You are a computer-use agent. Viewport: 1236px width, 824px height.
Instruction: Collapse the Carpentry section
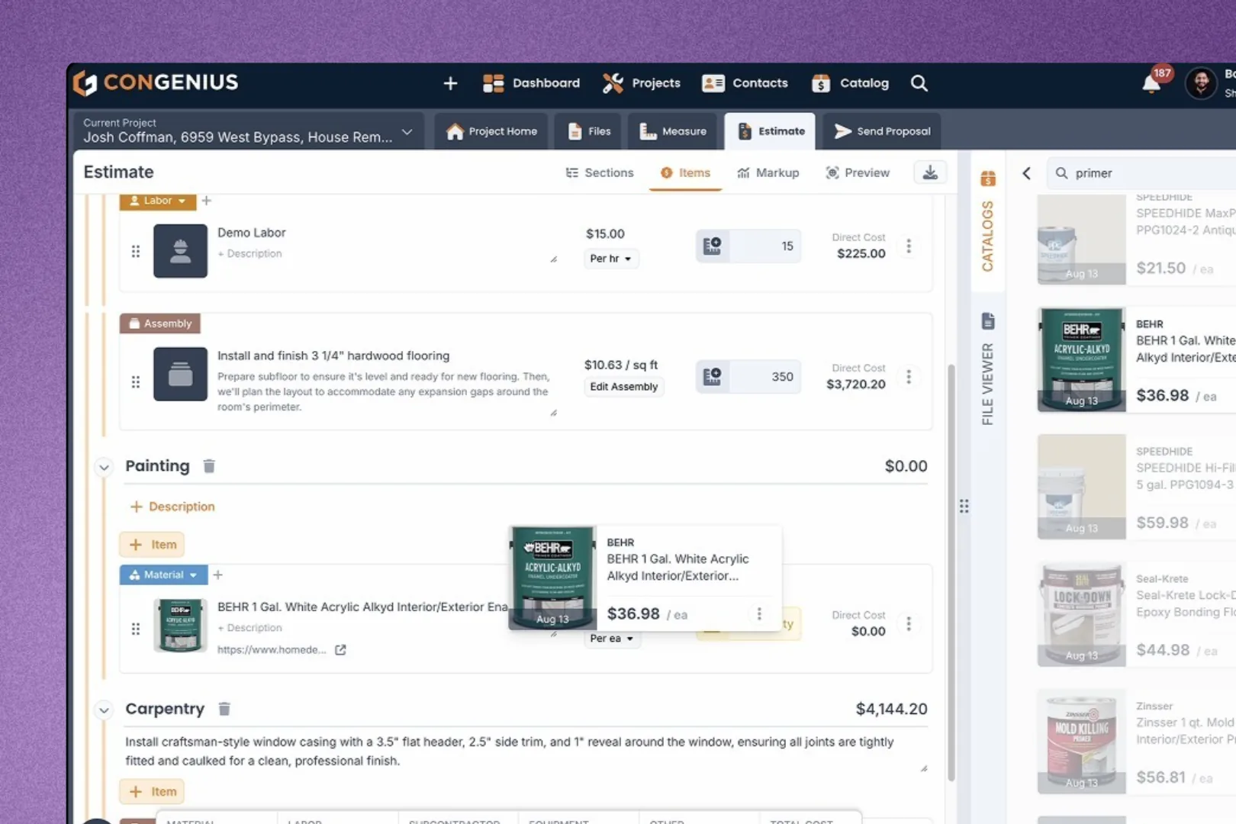(104, 710)
